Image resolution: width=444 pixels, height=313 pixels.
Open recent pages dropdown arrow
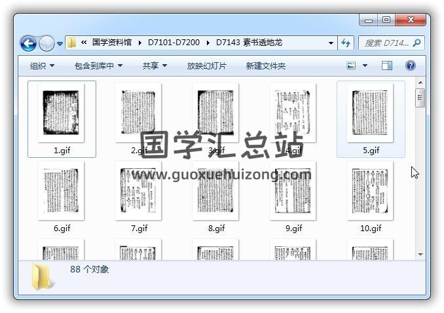click(x=60, y=44)
